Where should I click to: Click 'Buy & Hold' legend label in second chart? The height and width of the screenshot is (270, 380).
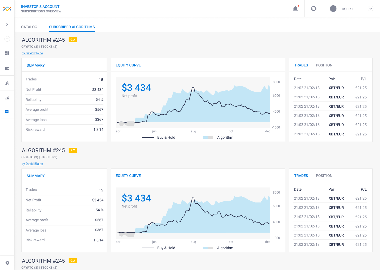166,248
